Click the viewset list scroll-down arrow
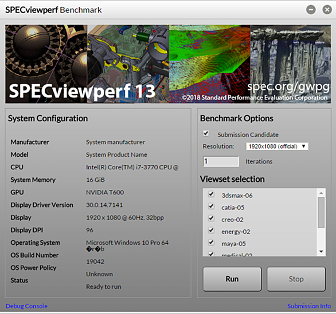336x314 pixels. click(321, 251)
